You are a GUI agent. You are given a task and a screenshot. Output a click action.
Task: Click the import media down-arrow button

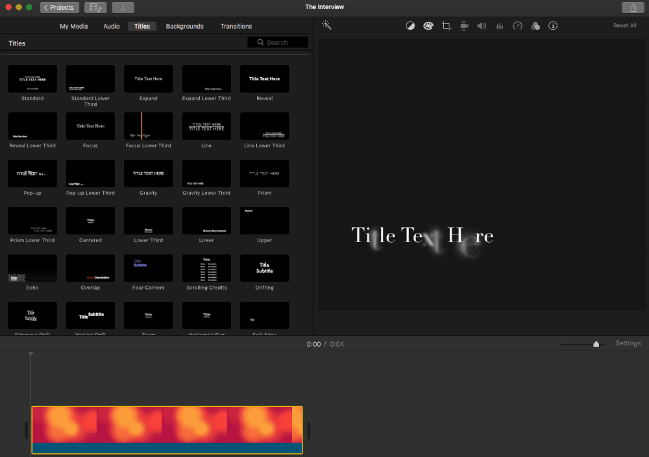[123, 7]
